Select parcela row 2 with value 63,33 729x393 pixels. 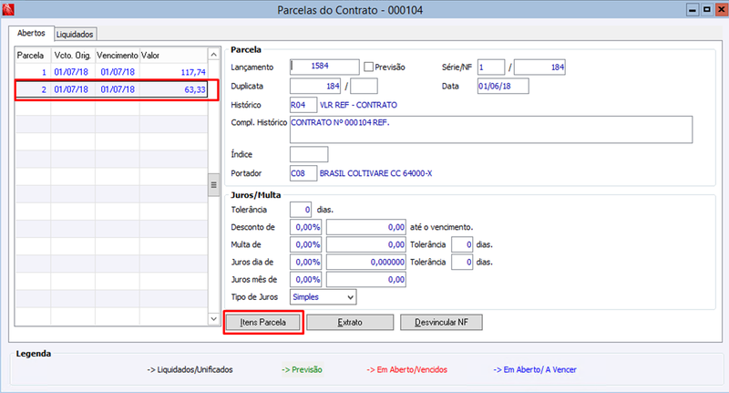point(111,89)
